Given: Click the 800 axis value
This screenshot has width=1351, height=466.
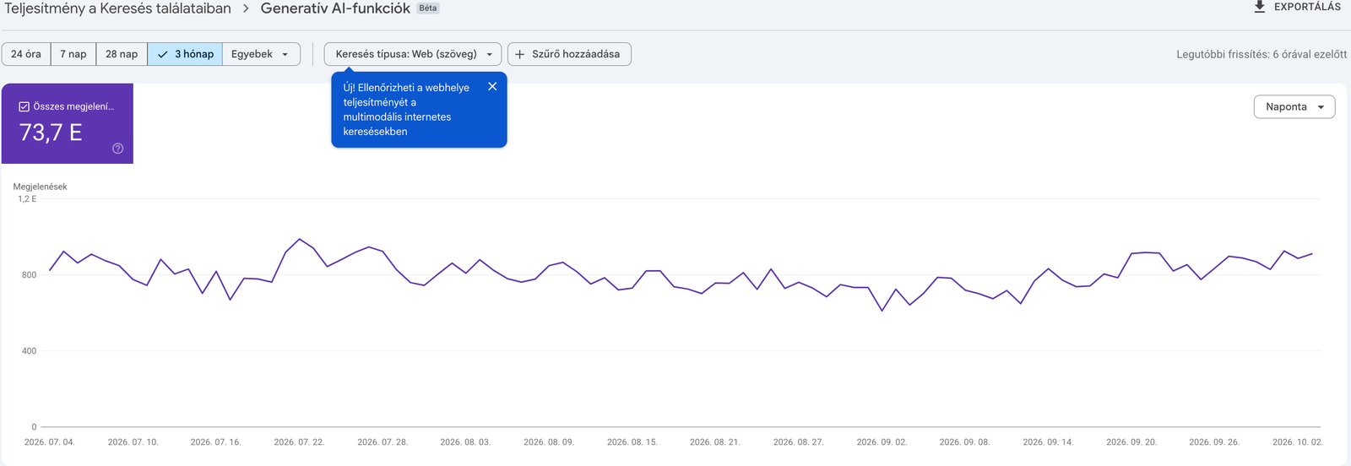Looking at the screenshot, I should pos(29,275).
